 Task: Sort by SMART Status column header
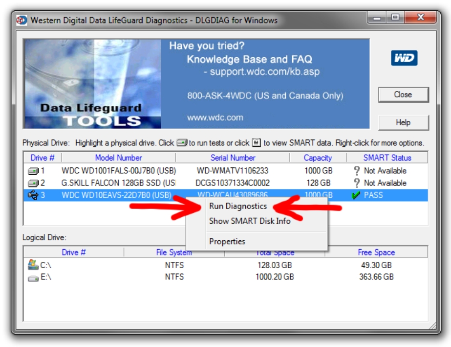387,158
